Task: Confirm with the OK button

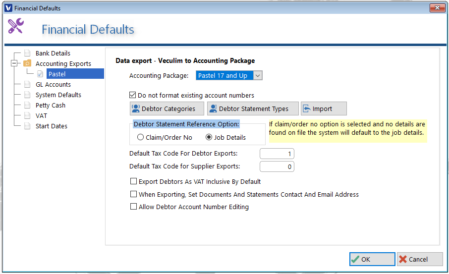Action: click(372, 259)
